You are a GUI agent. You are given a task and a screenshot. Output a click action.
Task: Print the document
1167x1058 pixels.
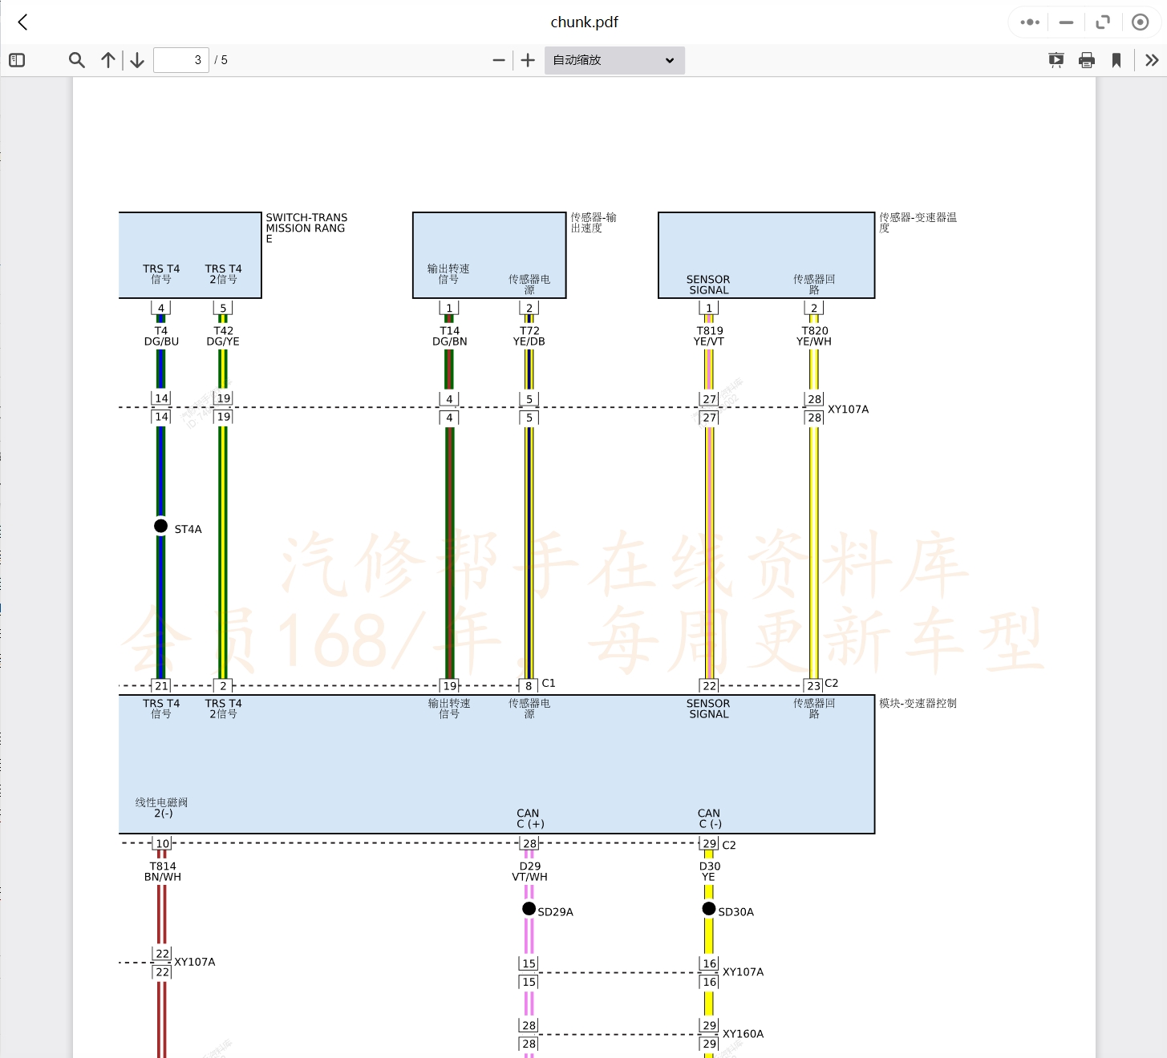(x=1087, y=60)
